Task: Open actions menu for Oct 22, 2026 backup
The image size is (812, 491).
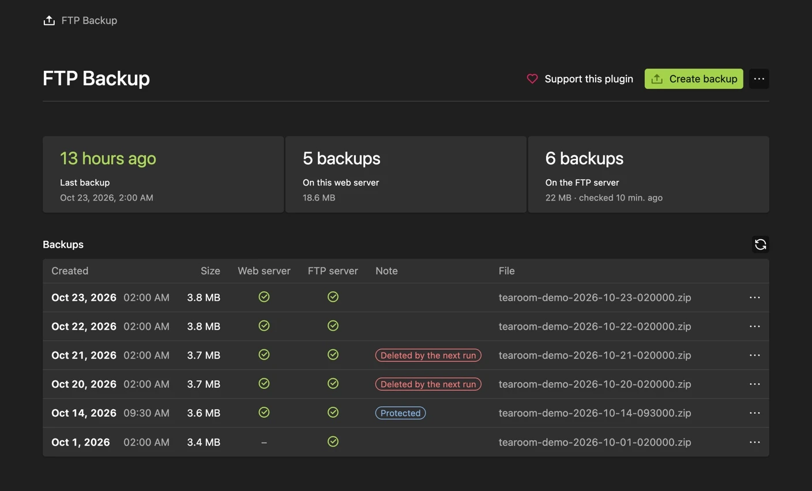Action: point(754,326)
